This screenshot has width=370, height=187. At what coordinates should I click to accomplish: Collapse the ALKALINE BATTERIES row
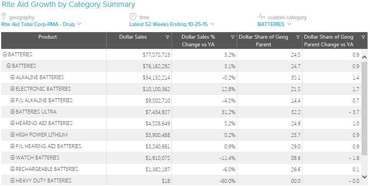(13, 77)
